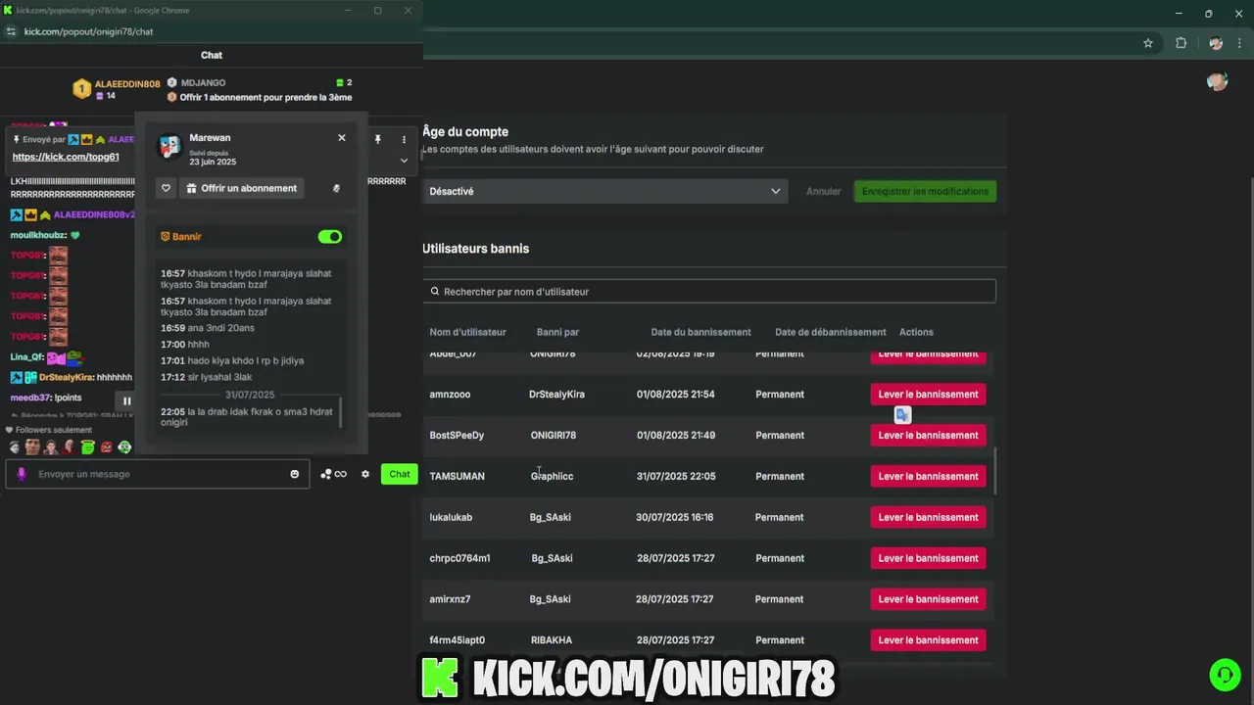Screen dimensions: 1254x705
Task: Open the three-dot menu on pinned message
Action: (404, 140)
